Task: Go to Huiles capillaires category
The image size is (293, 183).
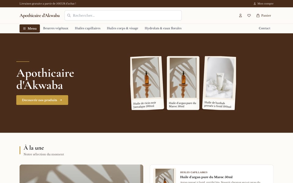Action: pyautogui.click(x=88, y=28)
